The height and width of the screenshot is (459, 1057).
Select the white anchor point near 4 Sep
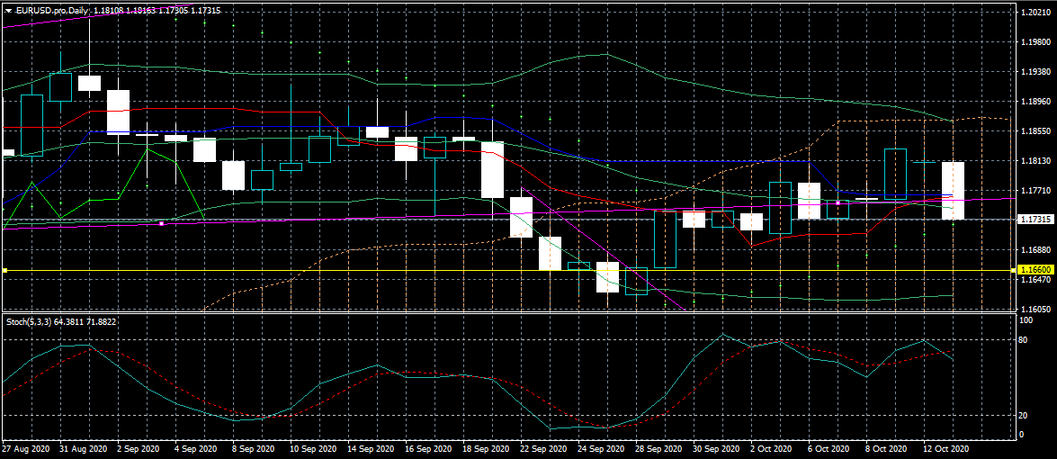[161, 223]
